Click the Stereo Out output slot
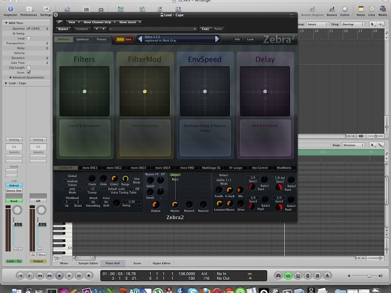Viewport: 391px width, 293px height. (14, 190)
